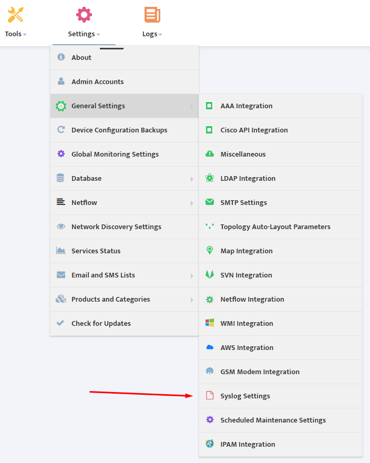Open LDAP Integration entry

(281, 179)
